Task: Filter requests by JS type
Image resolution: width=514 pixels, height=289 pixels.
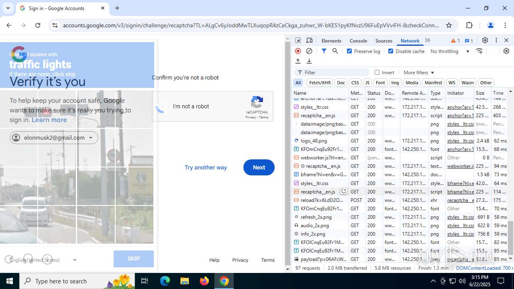Action: click(367, 83)
